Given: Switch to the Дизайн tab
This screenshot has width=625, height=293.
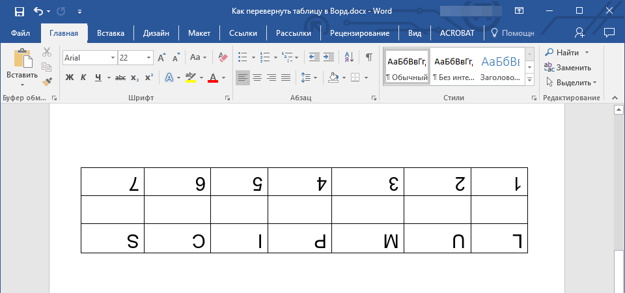Looking at the screenshot, I should pyautogui.click(x=156, y=33).
